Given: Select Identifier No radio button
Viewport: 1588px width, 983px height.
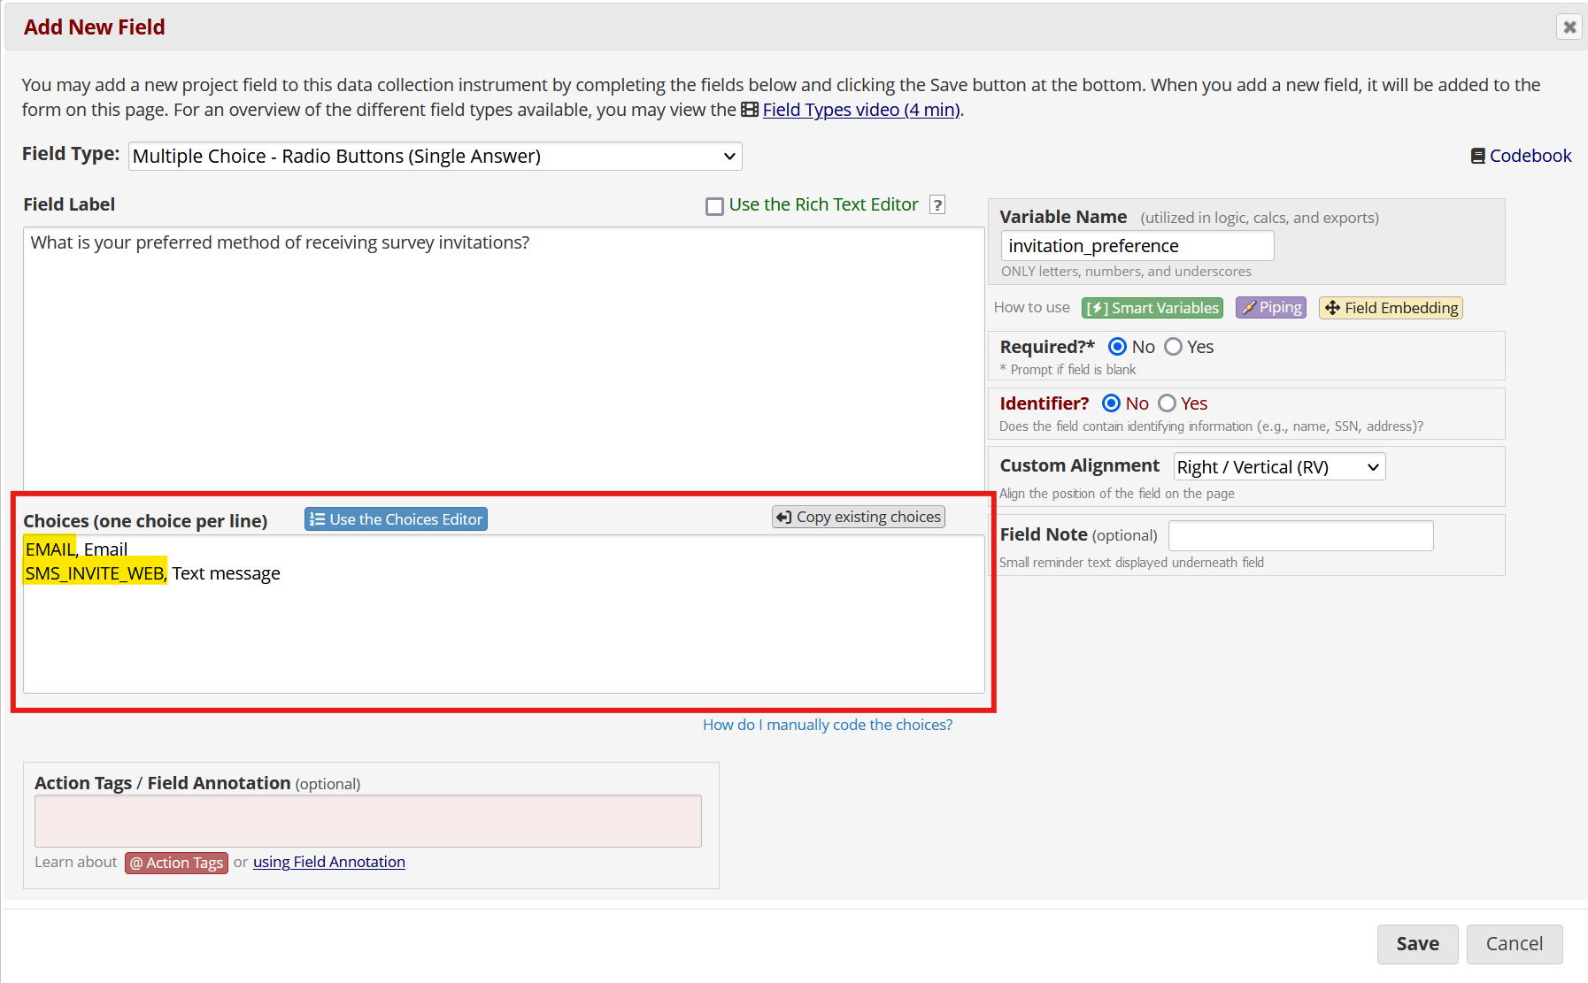Looking at the screenshot, I should (x=1111, y=403).
